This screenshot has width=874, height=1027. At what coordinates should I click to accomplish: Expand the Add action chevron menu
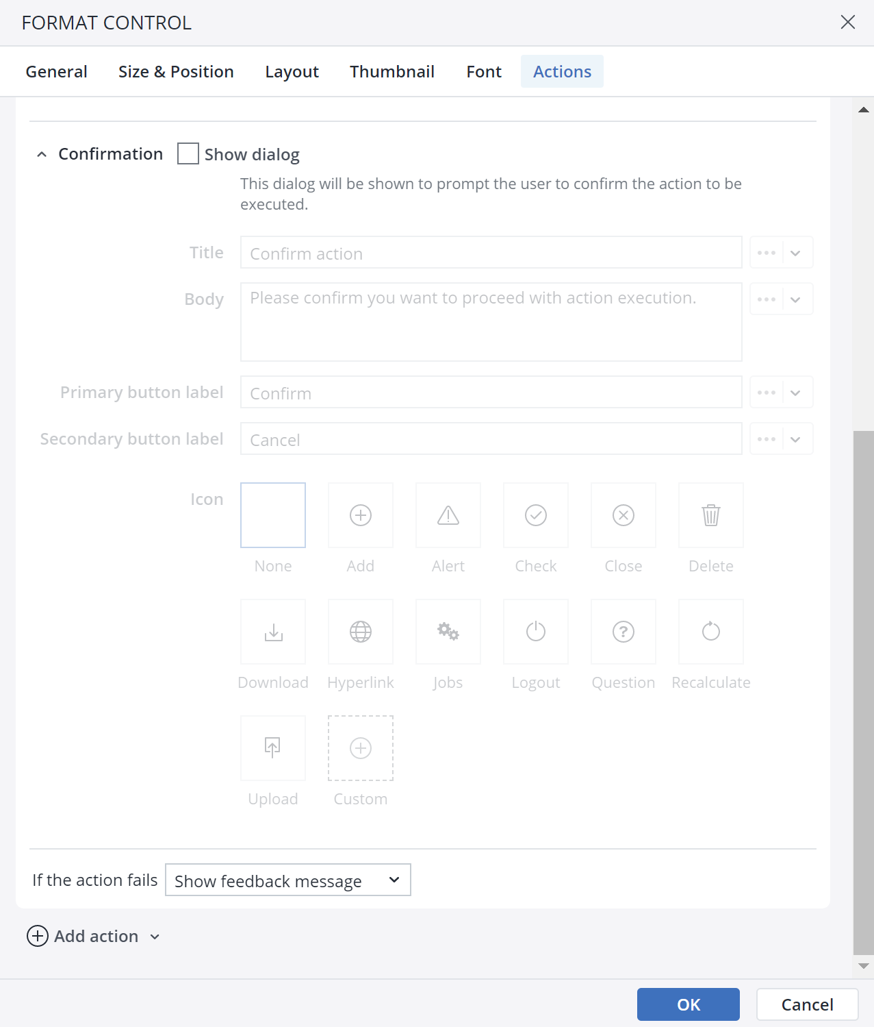pos(155,937)
